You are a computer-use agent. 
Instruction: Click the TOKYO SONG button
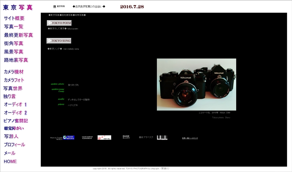click(x=59, y=41)
